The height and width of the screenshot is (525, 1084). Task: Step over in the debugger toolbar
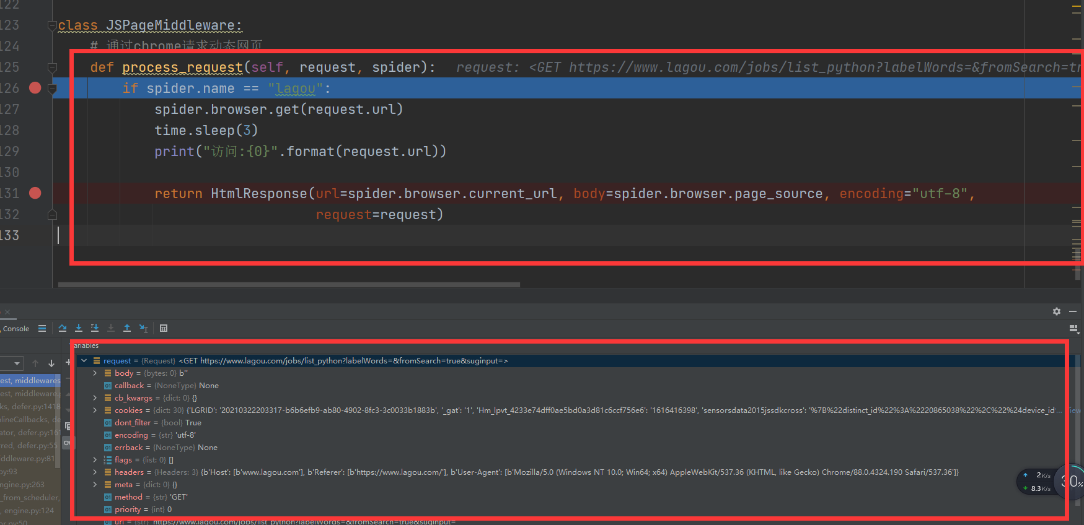[x=63, y=328]
